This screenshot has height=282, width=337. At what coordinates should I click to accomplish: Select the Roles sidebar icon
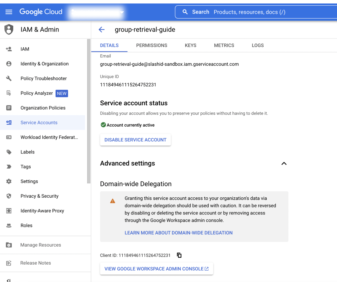point(9,225)
